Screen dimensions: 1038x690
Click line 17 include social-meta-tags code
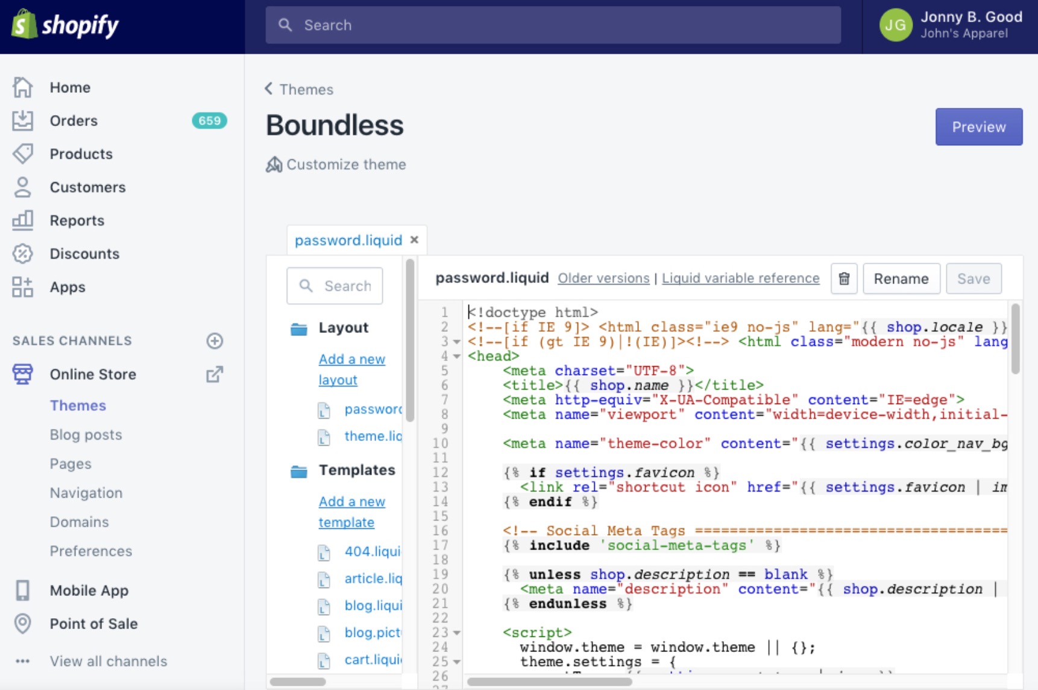click(642, 545)
